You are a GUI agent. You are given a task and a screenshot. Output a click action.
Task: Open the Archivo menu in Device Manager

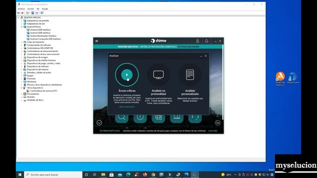[21, 9]
